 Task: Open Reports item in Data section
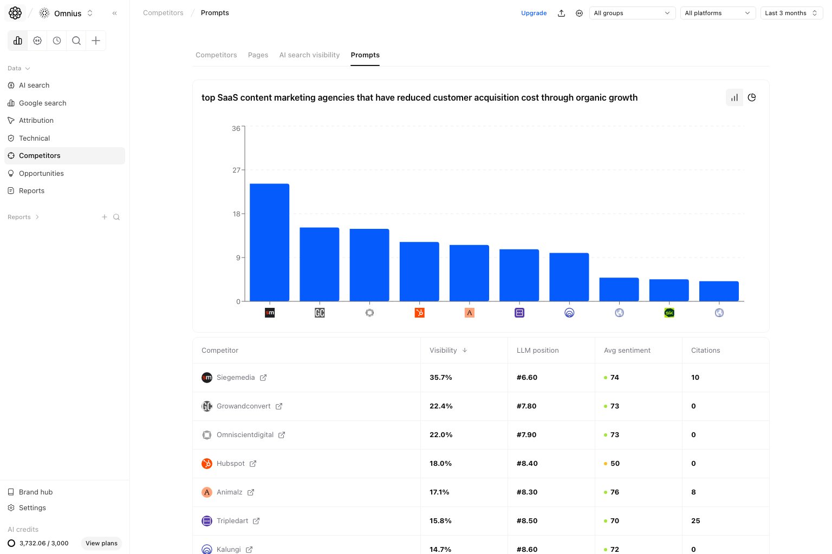pos(64,191)
